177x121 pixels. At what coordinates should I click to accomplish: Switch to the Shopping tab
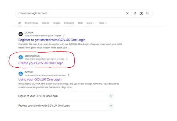click(69, 23)
